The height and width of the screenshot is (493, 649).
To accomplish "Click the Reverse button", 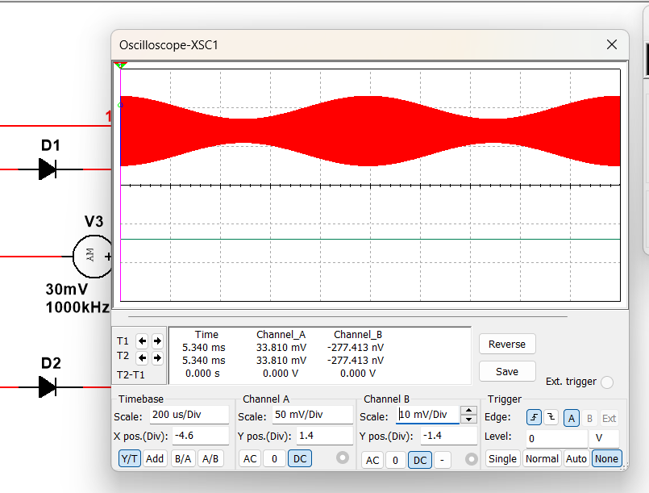I will coord(507,344).
